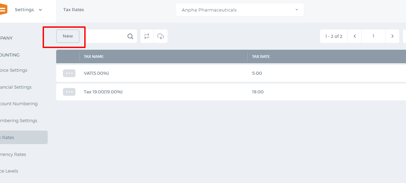This screenshot has height=183, width=406.
Task: Open Account Numbering sidebar item
Action: coord(19,104)
